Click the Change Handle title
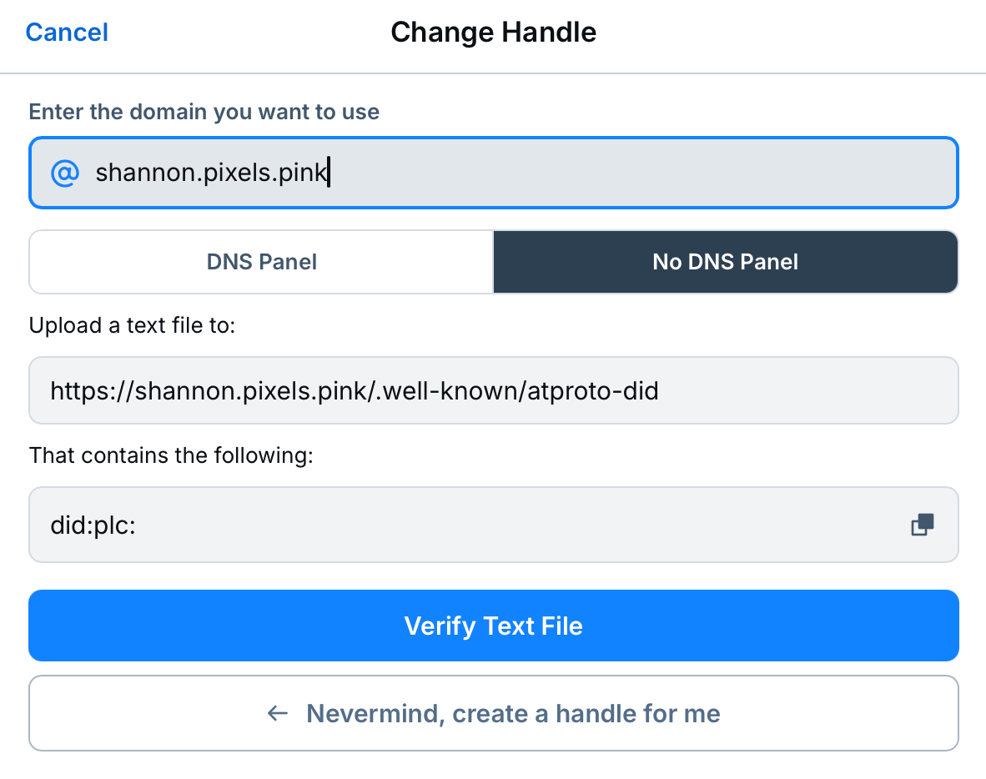The width and height of the screenshot is (986, 779). (493, 32)
